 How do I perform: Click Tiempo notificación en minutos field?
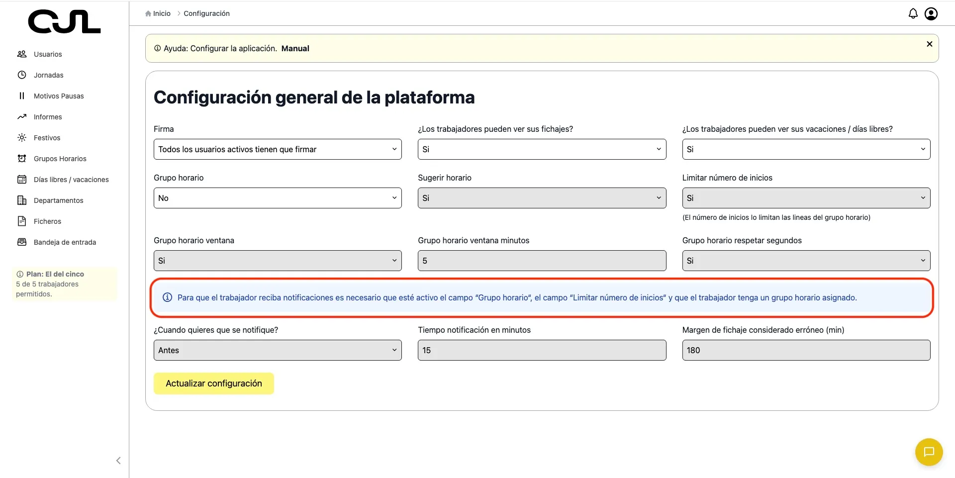tap(542, 350)
